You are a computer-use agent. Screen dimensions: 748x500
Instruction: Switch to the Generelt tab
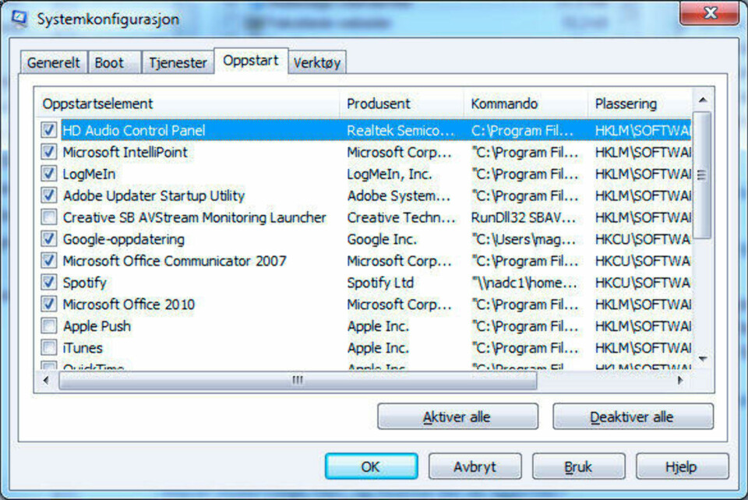coord(54,62)
